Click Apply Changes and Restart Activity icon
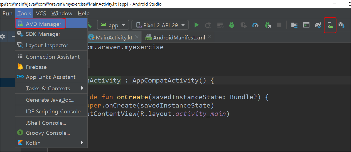Image resolution: width=351 pixels, height=152 pixels. tap(208, 25)
